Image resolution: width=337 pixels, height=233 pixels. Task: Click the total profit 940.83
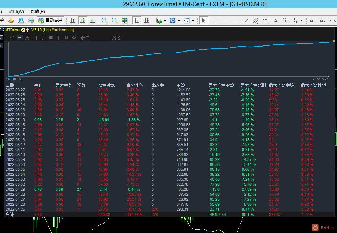pos(104,215)
